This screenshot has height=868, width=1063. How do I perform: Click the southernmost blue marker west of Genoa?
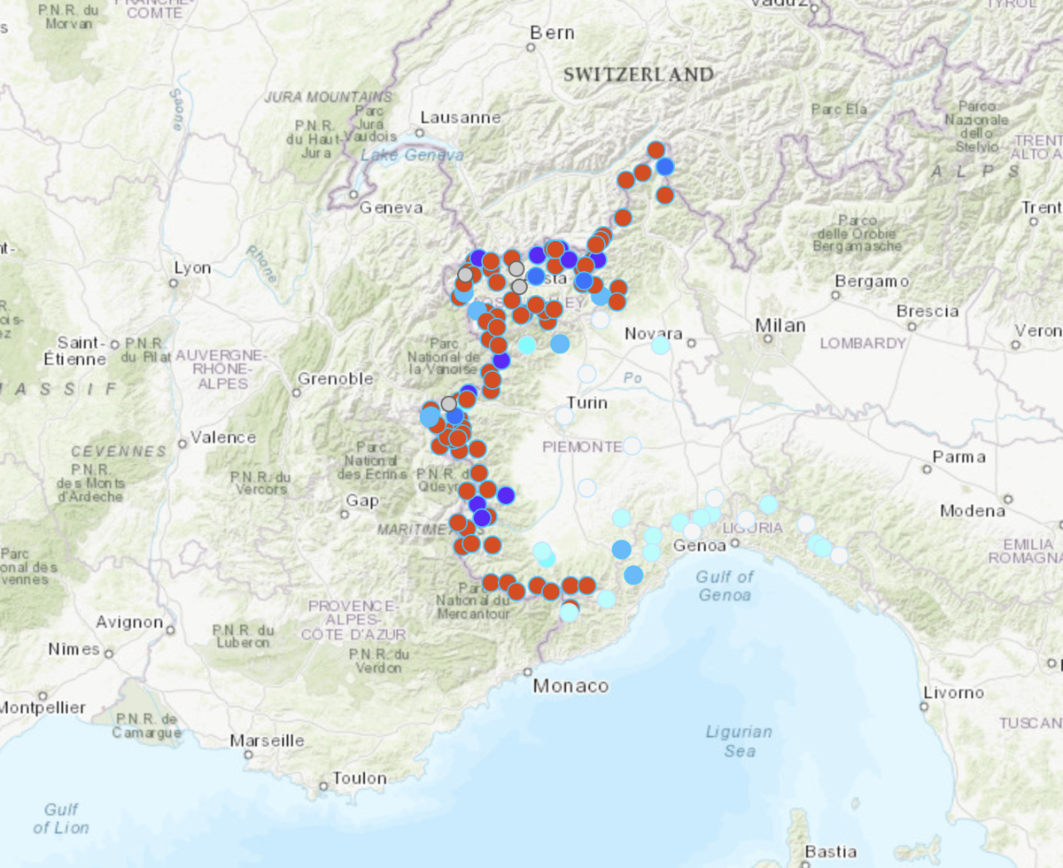tap(633, 575)
